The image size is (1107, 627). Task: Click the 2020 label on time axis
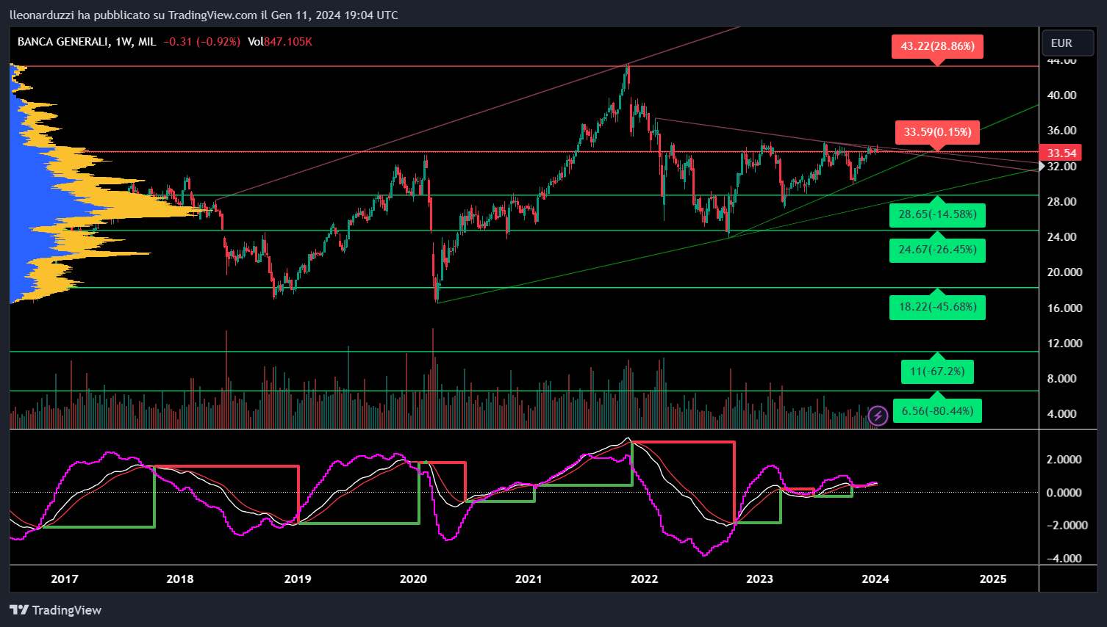(413, 579)
